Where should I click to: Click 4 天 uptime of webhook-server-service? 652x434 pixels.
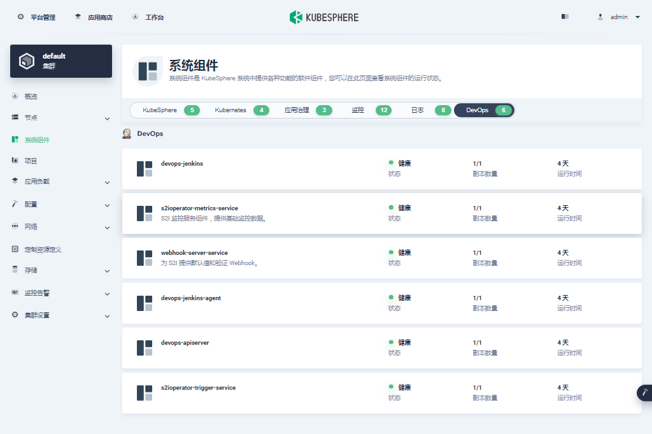(563, 252)
